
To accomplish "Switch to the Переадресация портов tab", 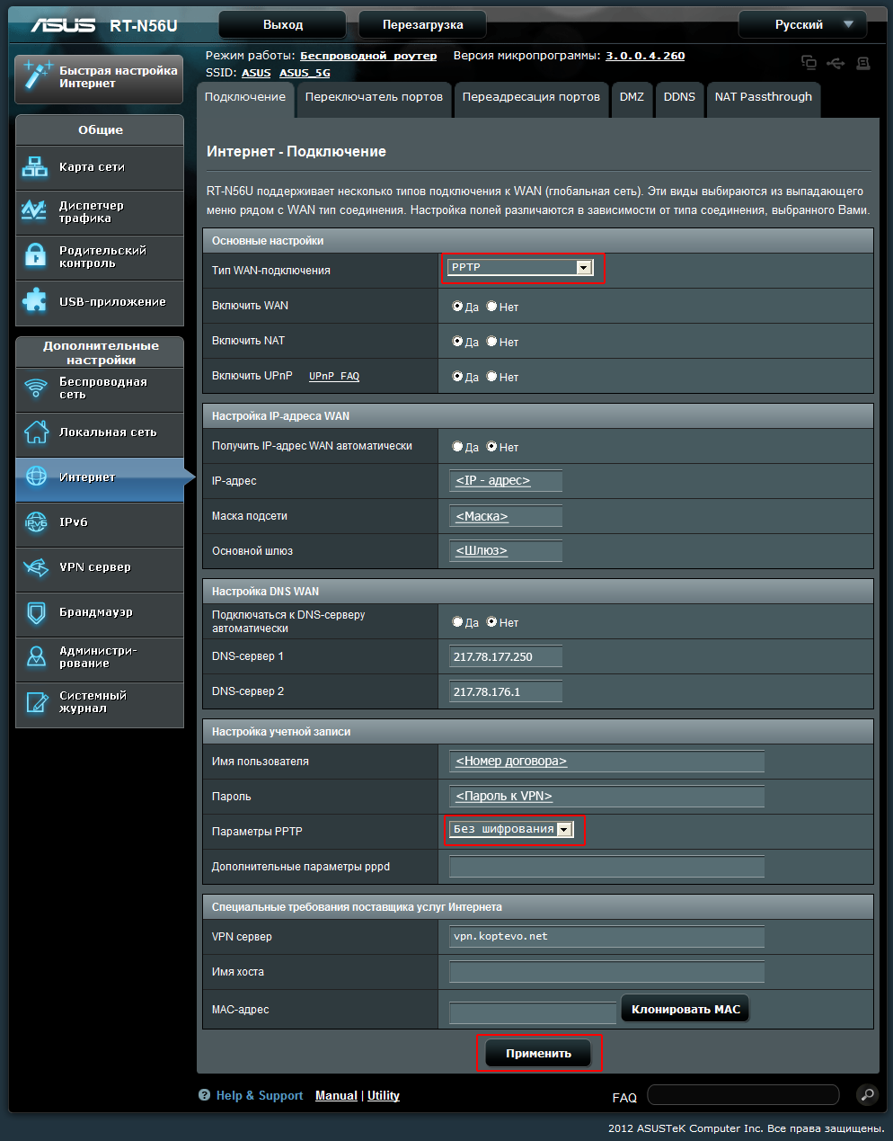I will point(531,97).
